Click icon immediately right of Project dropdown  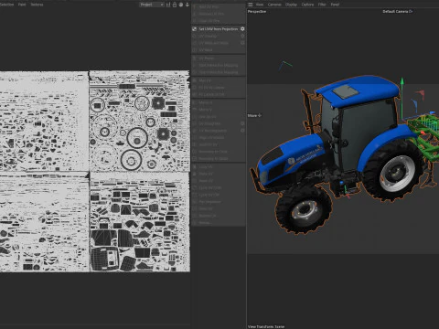pyautogui.click(x=168, y=5)
